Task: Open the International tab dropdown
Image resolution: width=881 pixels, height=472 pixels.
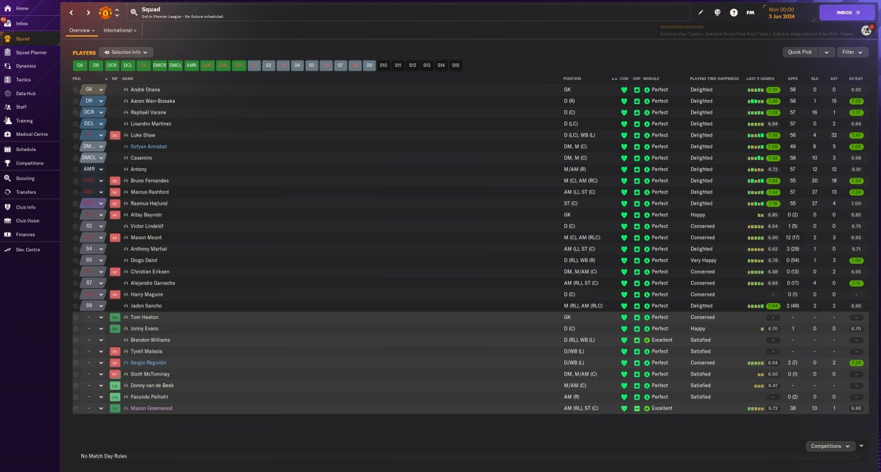Action: [x=120, y=30]
